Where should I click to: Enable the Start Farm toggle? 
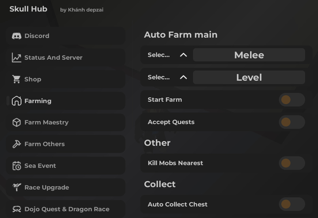292,100
